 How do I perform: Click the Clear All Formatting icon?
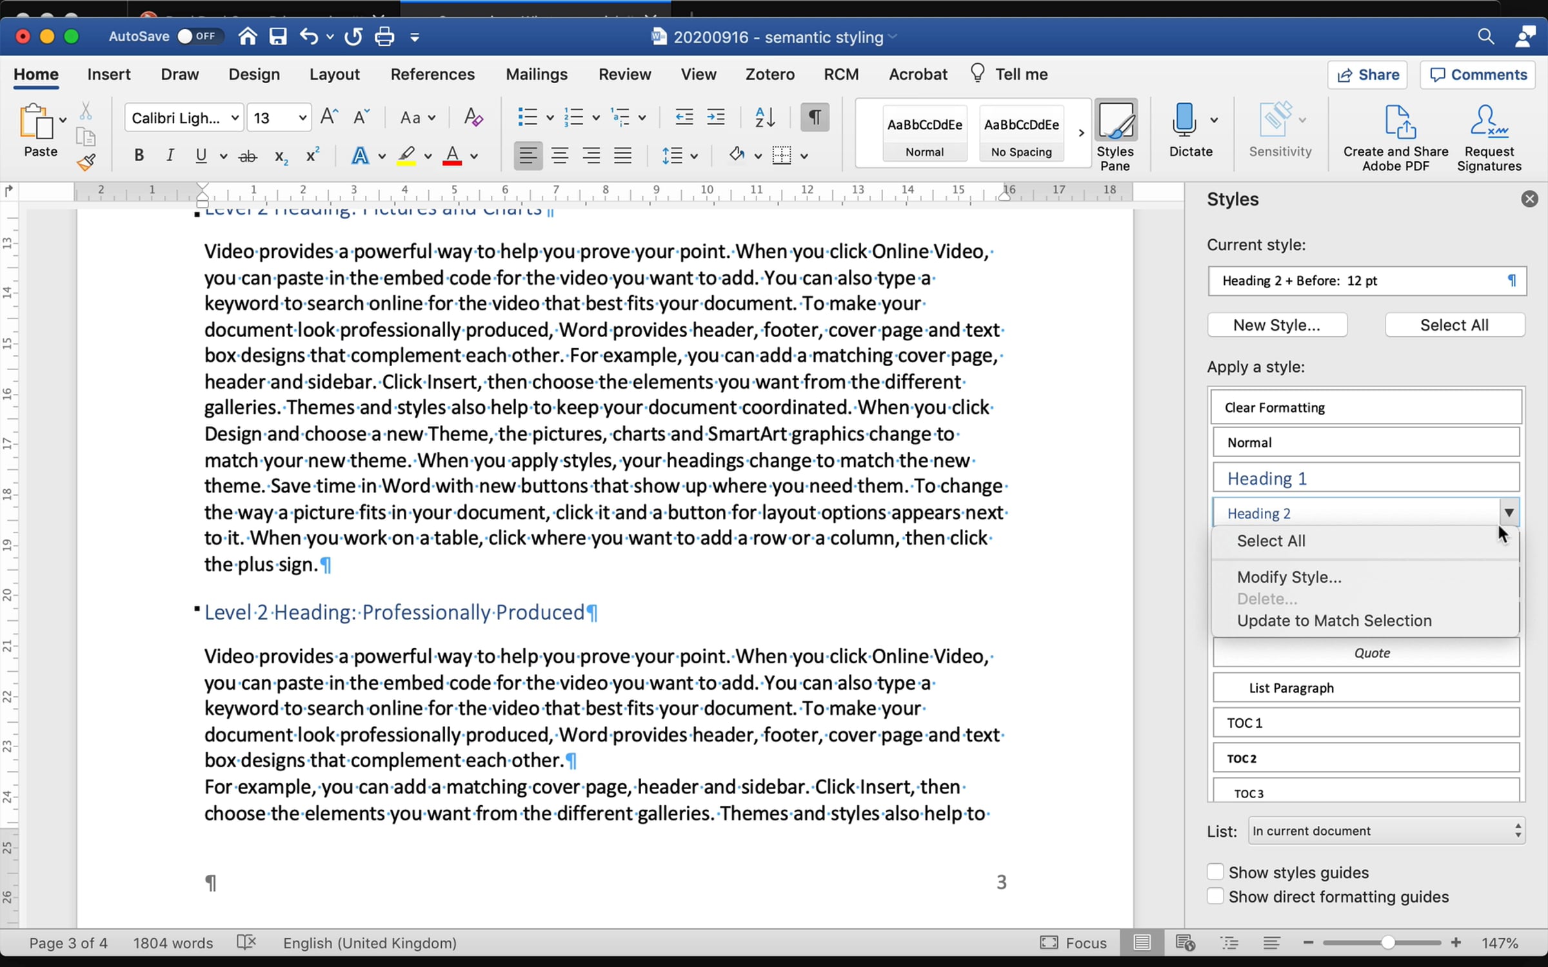click(473, 117)
